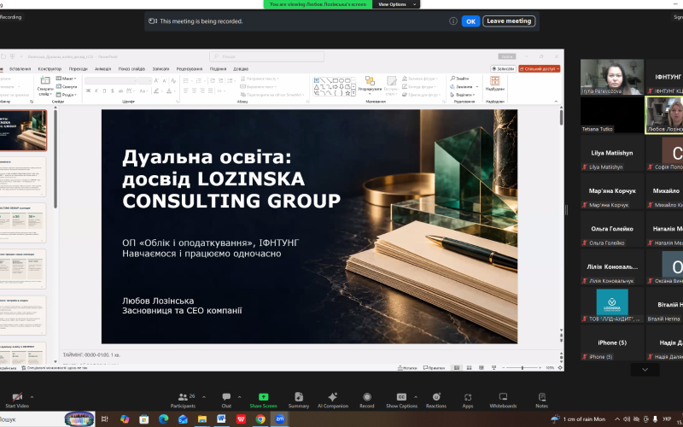Open the Transitions tab in PowerPoint

(78, 69)
